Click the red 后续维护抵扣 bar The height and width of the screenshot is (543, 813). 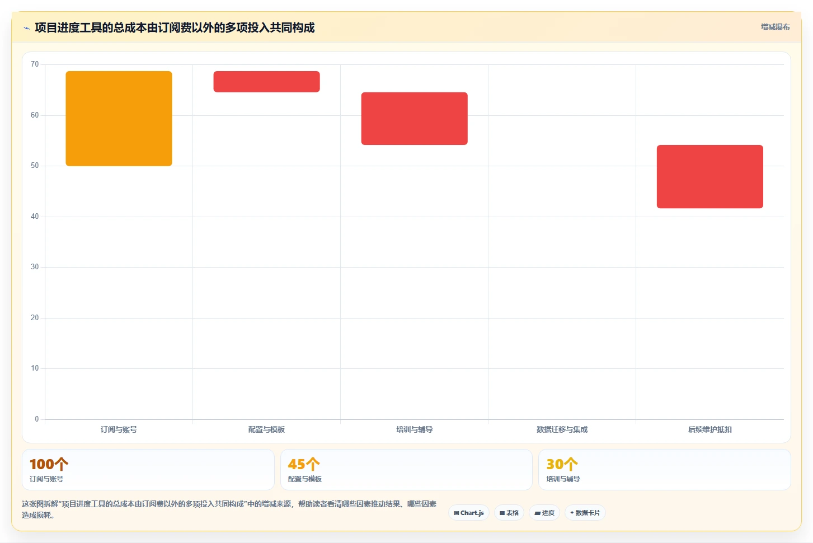coord(709,177)
